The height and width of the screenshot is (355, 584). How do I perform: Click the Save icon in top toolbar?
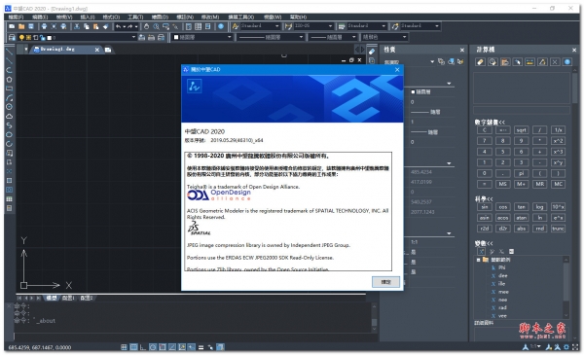(x=31, y=26)
